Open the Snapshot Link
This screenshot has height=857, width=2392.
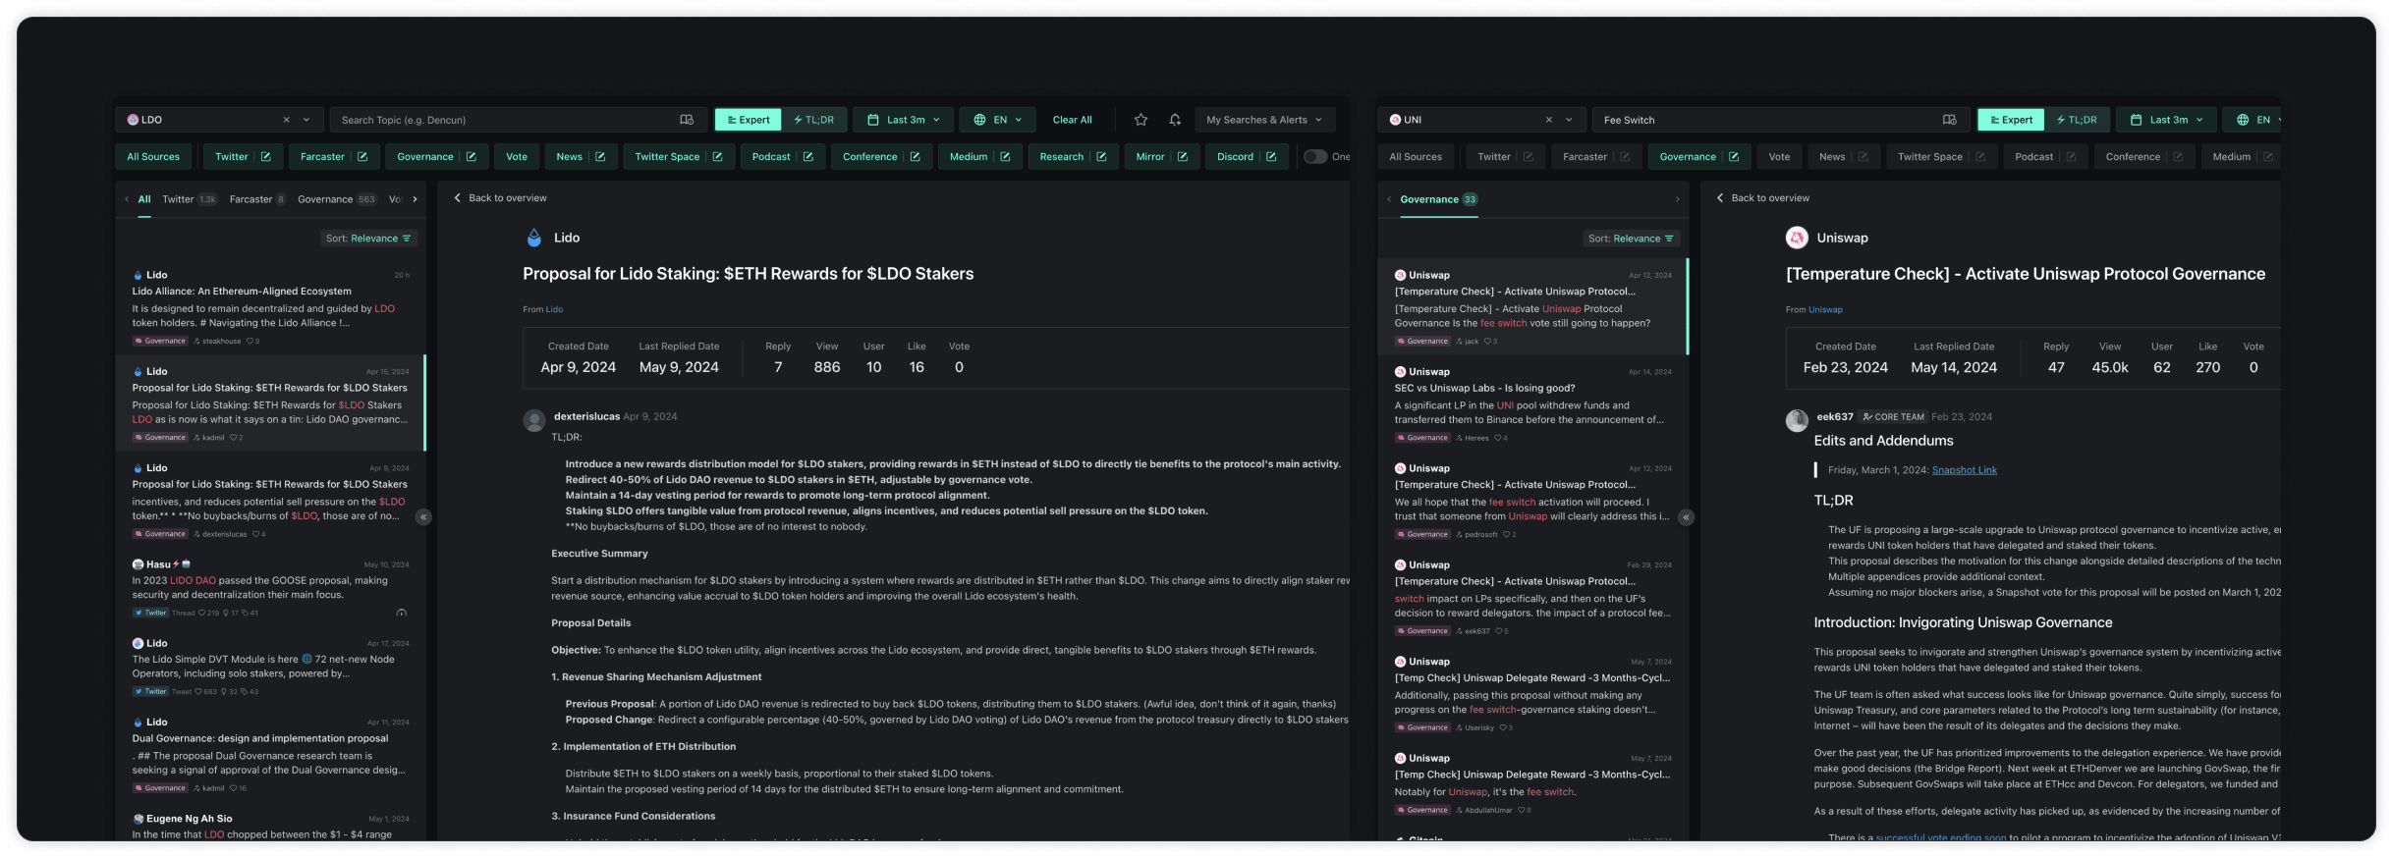(x=1964, y=470)
